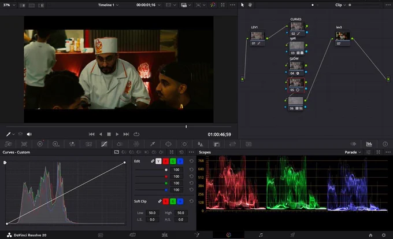This screenshot has width=393, height=239.
Task: Select the active Curves palette icon
Action: point(104,144)
